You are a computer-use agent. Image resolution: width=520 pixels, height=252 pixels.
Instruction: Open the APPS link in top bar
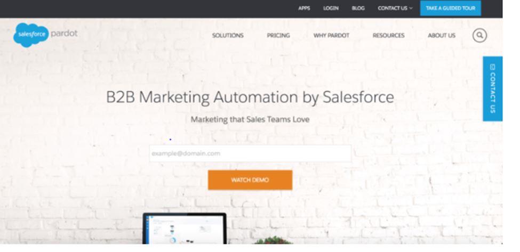click(x=304, y=9)
